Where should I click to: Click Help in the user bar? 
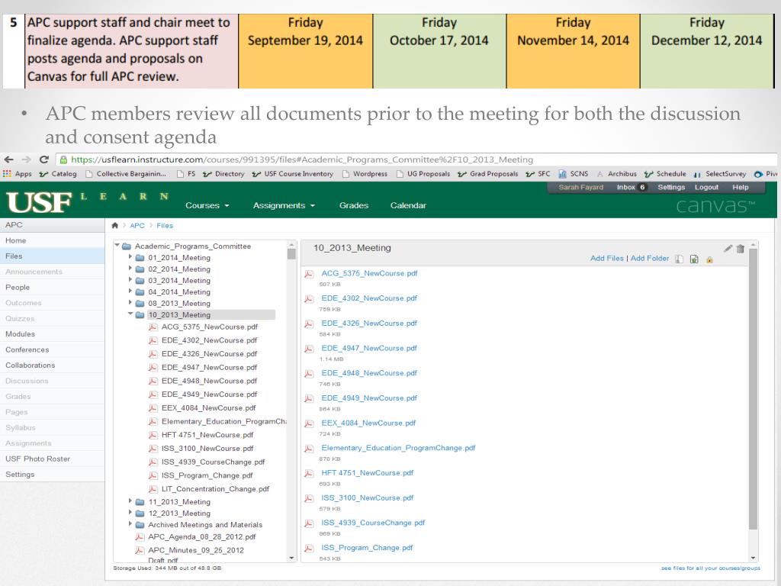(x=740, y=188)
